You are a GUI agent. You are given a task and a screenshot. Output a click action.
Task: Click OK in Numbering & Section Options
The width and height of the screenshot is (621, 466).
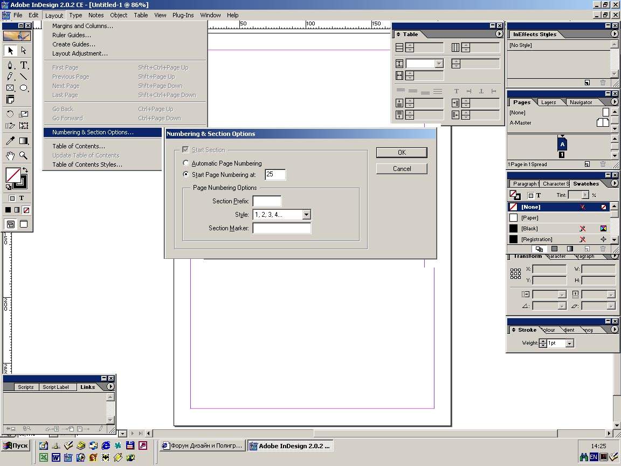click(x=402, y=153)
